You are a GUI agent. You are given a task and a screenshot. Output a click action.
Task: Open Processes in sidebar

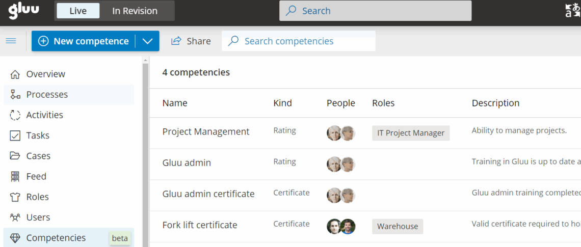pos(47,95)
